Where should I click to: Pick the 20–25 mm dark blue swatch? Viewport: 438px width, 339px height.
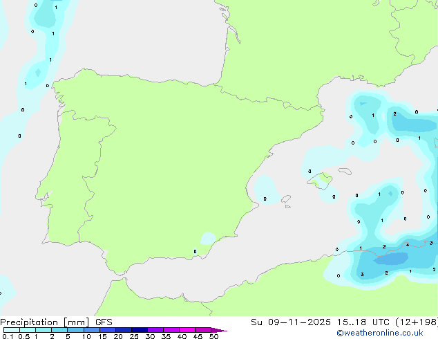pos(123,330)
